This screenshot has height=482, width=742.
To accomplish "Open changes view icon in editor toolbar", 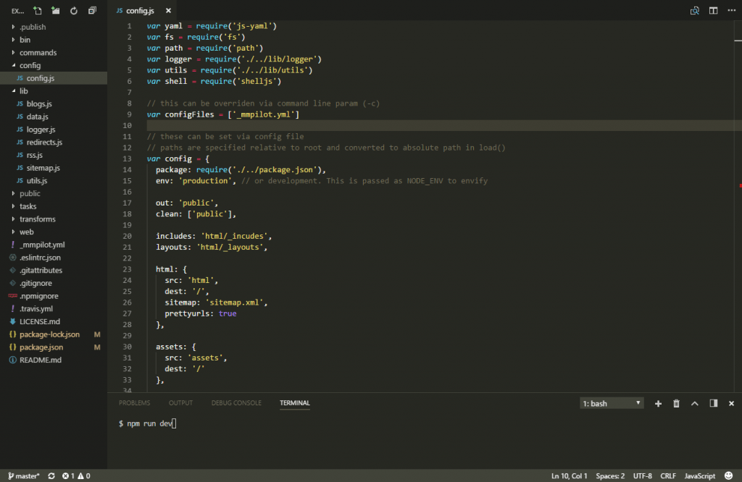I will tap(695, 10).
